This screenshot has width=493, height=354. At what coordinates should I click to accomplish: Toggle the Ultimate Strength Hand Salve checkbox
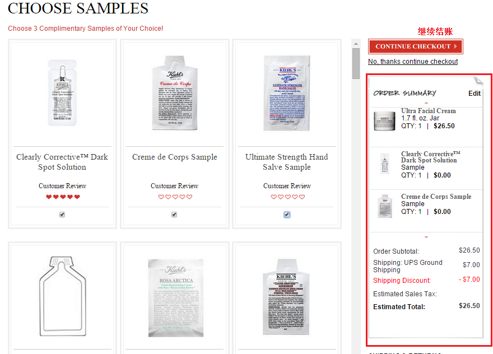pos(287,215)
